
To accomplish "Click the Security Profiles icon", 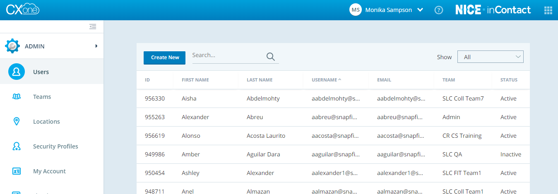I will point(17,146).
